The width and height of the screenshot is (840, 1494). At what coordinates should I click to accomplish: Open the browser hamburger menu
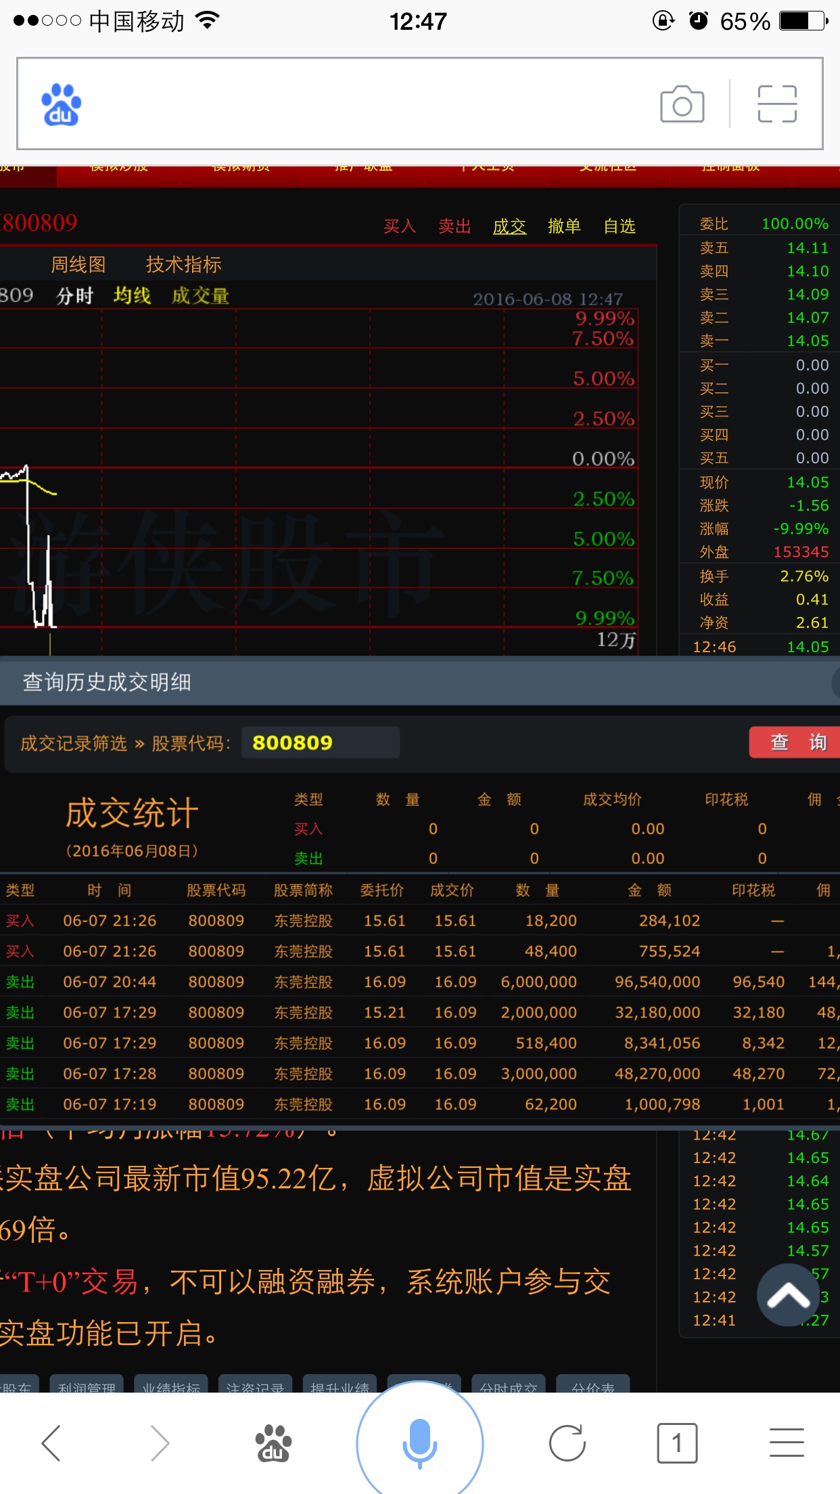coord(786,1443)
